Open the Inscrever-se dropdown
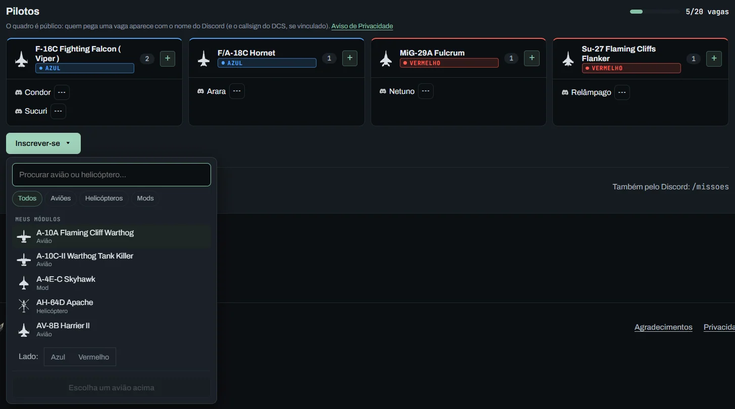The width and height of the screenshot is (735, 409). pos(43,143)
